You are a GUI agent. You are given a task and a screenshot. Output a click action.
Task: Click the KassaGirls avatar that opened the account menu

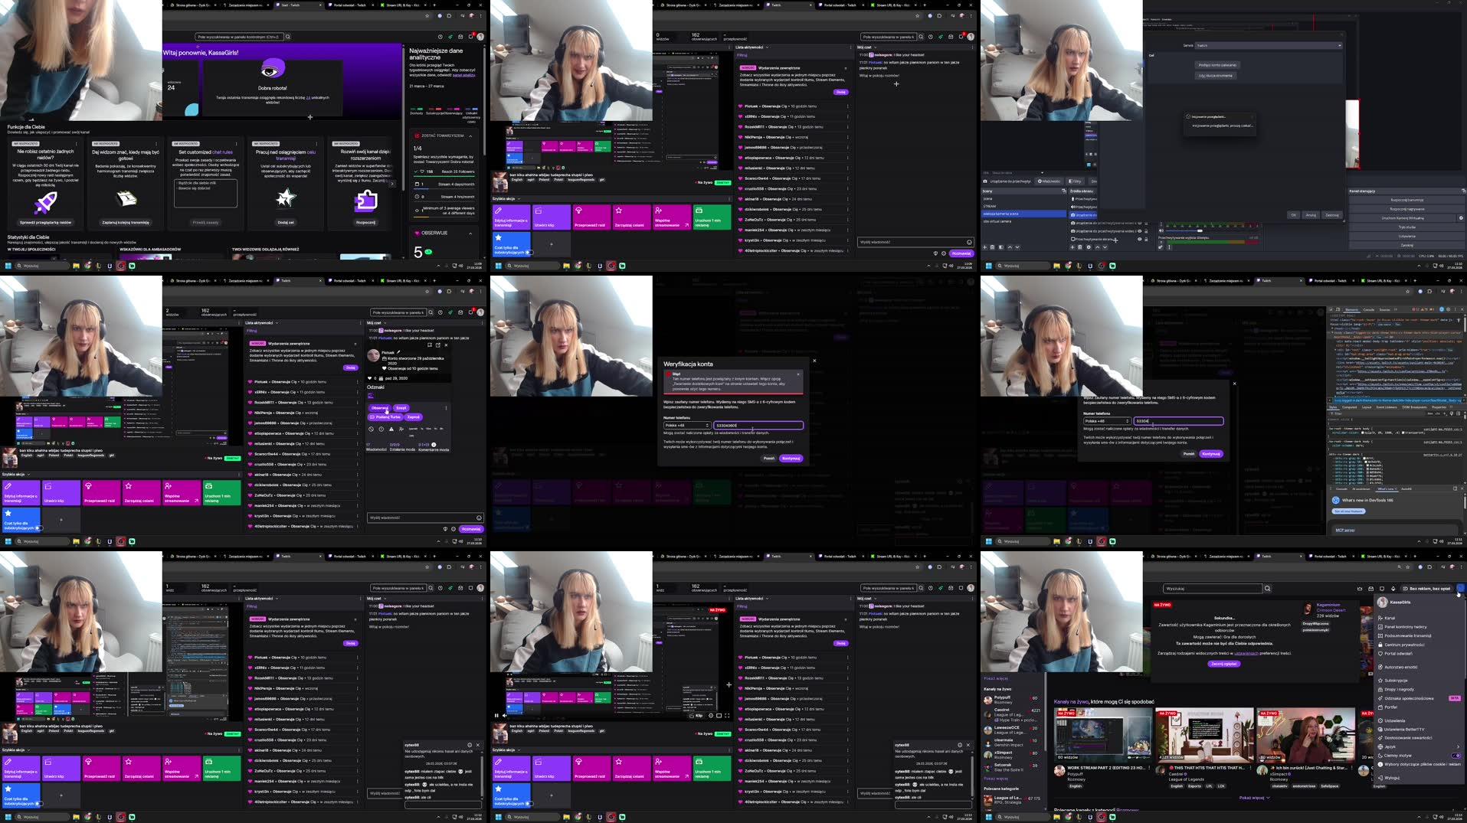(x=1461, y=588)
